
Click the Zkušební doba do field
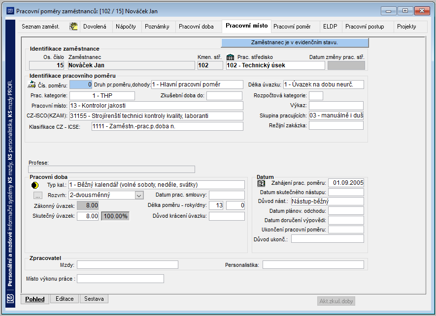coord(224,96)
